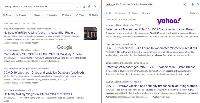The height and width of the screenshot is (103, 200).
Task: Click 'About 5,640 results' text
Action: (x=19, y=23)
